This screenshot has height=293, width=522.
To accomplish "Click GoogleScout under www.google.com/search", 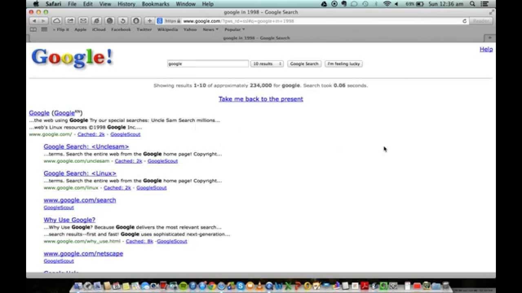I will tap(59, 208).
